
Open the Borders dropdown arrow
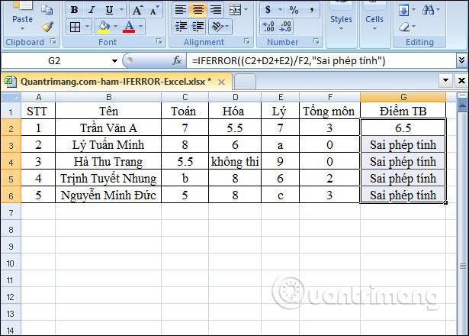coord(87,27)
